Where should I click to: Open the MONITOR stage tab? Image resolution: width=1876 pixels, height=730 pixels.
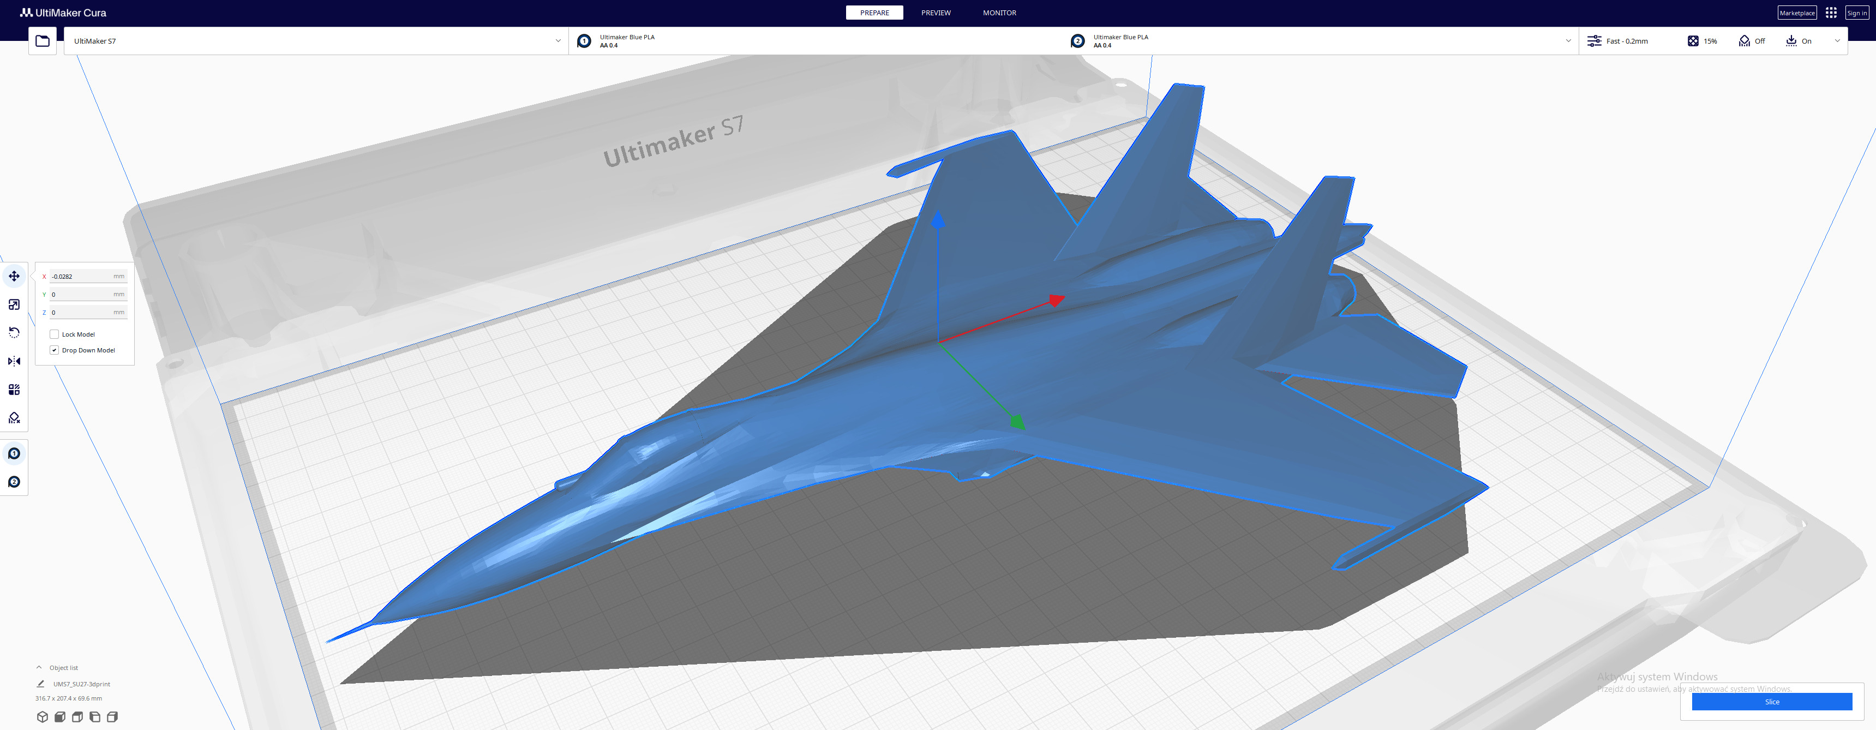tap(999, 13)
